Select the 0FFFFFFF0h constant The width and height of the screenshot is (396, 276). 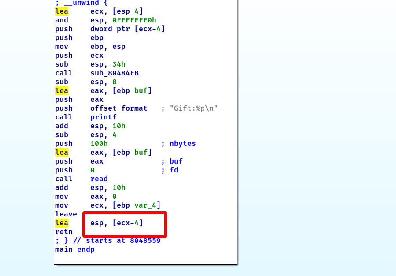click(134, 20)
